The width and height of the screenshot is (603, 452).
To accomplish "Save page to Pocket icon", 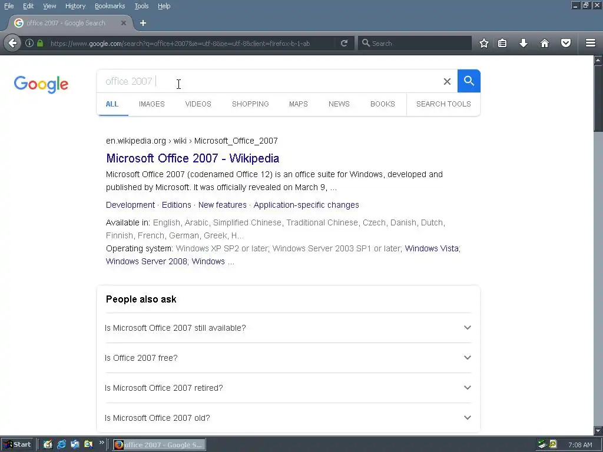I will 566,43.
